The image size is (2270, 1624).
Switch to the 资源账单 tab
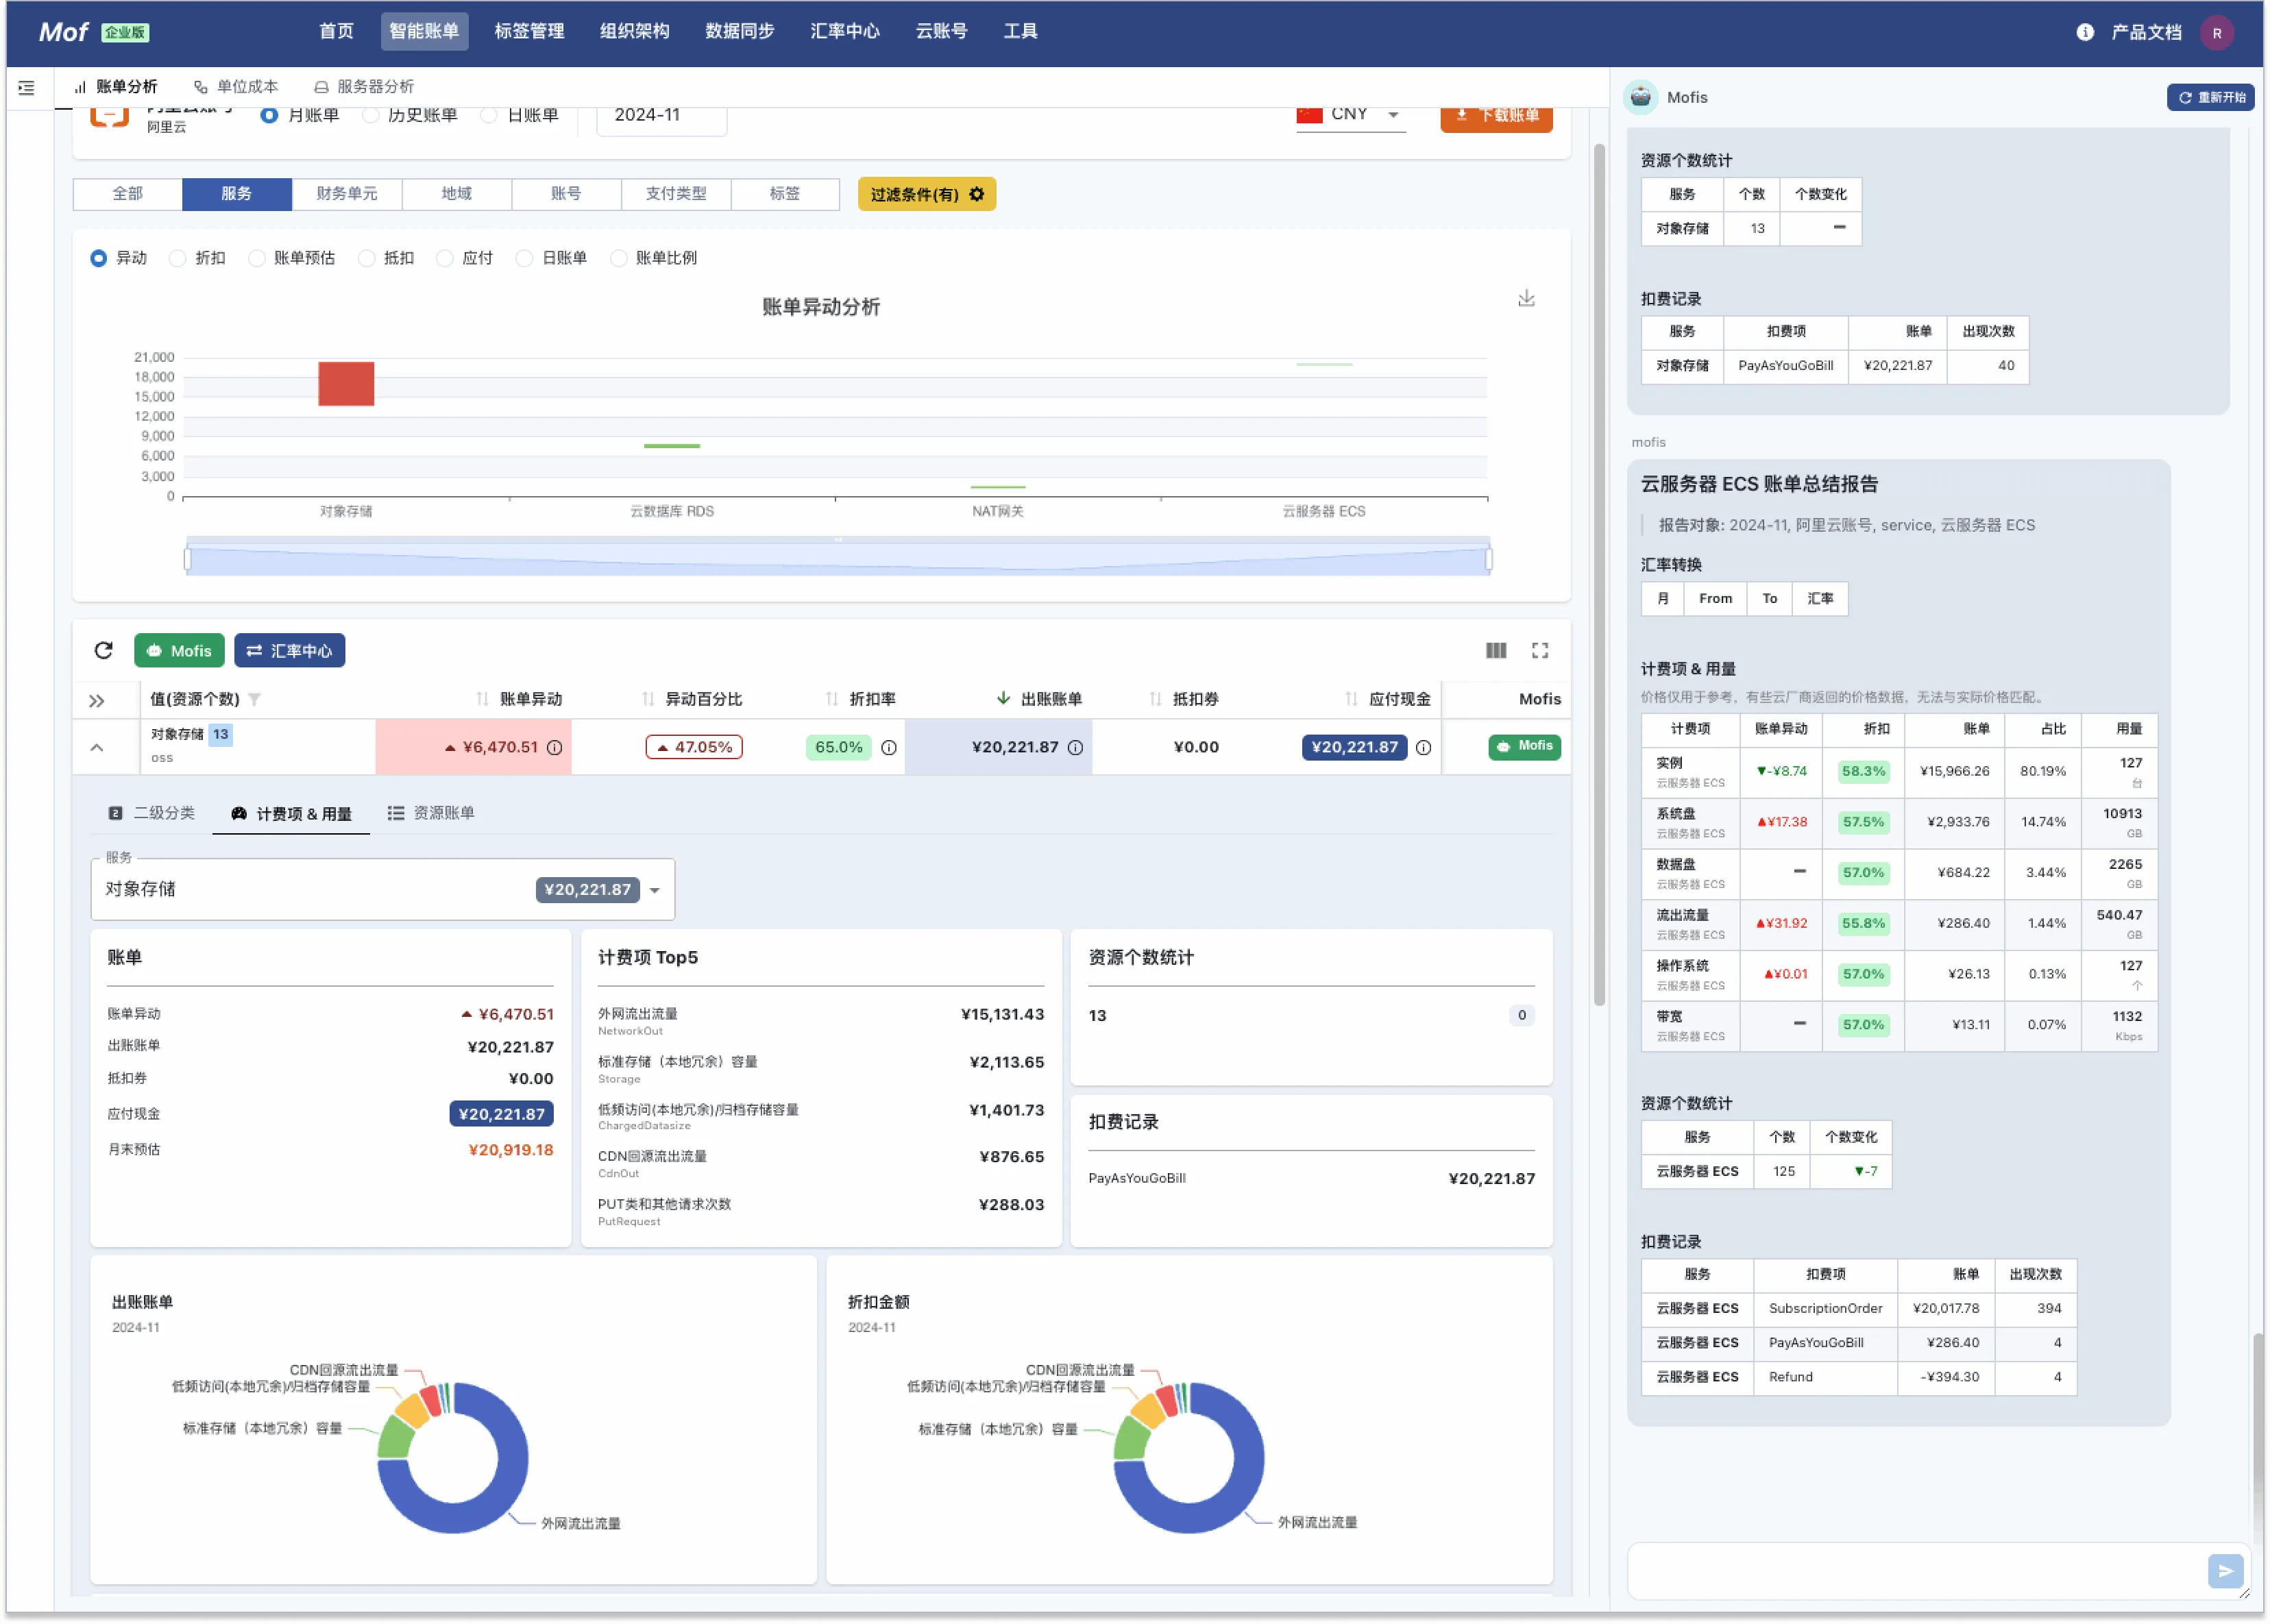[431, 813]
